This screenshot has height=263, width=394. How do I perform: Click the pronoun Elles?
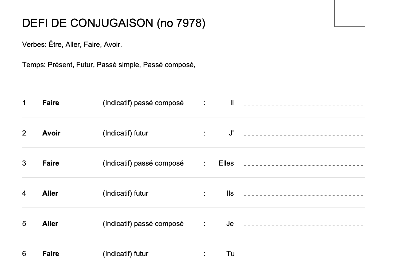click(x=226, y=163)
